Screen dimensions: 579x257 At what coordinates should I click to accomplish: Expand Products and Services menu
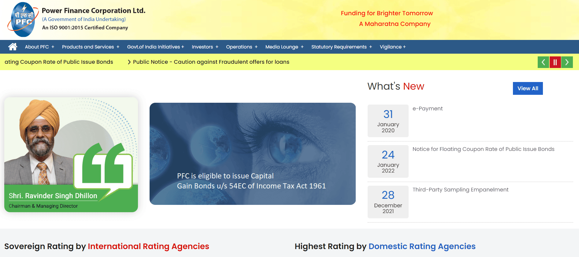coord(91,47)
